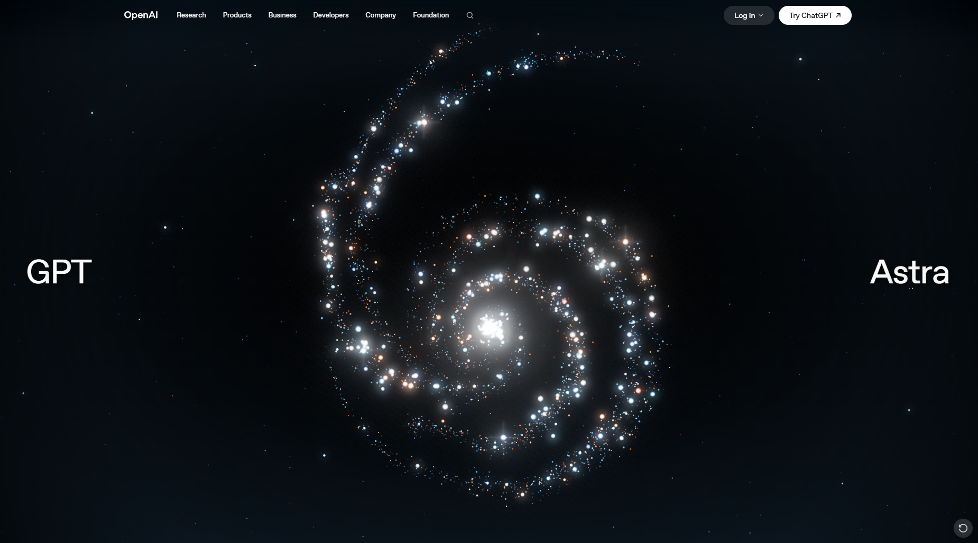978x543 pixels.
Task: Go to the OpenAI home logo
Action: tap(141, 15)
